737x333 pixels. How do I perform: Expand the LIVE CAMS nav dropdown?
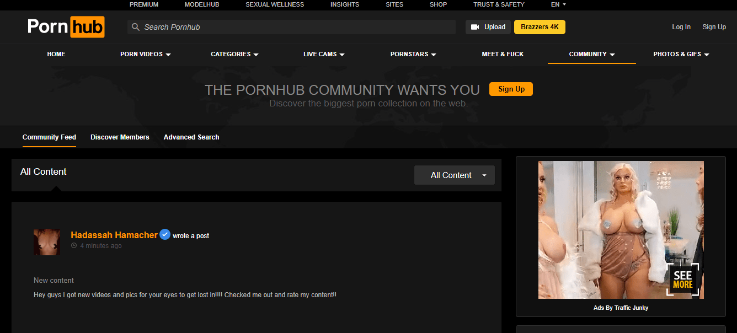click(324, 54)
